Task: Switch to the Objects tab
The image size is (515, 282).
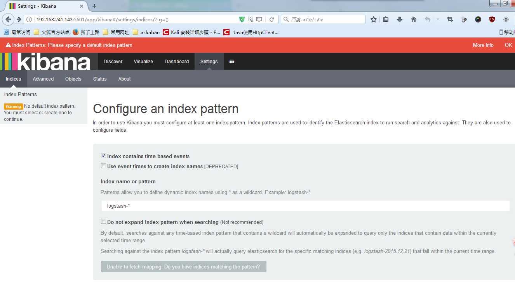Action: pos(73,79)
